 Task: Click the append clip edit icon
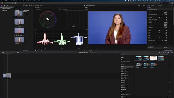[x=12, y=52]
